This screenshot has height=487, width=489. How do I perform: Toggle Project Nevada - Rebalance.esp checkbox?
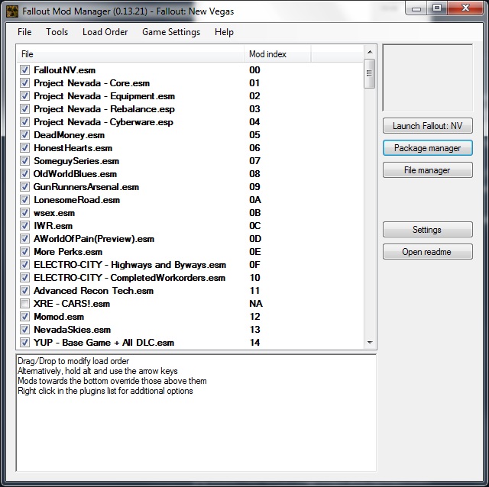[24, 108]
